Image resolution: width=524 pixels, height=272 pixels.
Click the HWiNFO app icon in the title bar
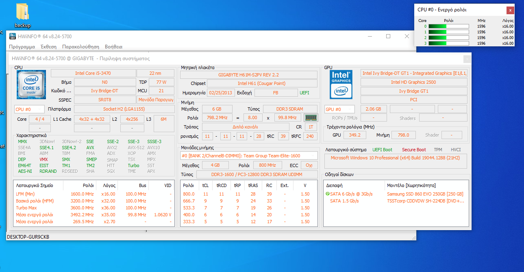[x=12, y=37]
